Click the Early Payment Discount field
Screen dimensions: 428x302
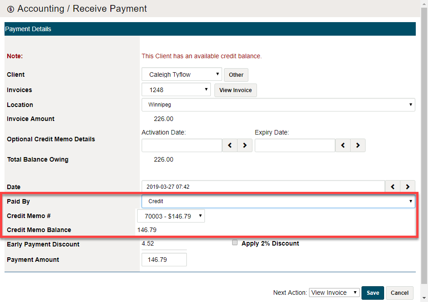point(164,243)
